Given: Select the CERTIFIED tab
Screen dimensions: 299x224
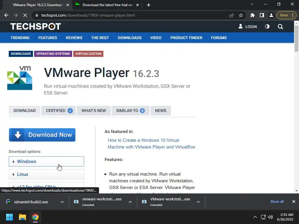Looking at the screenshot, I should coord(58,111).
